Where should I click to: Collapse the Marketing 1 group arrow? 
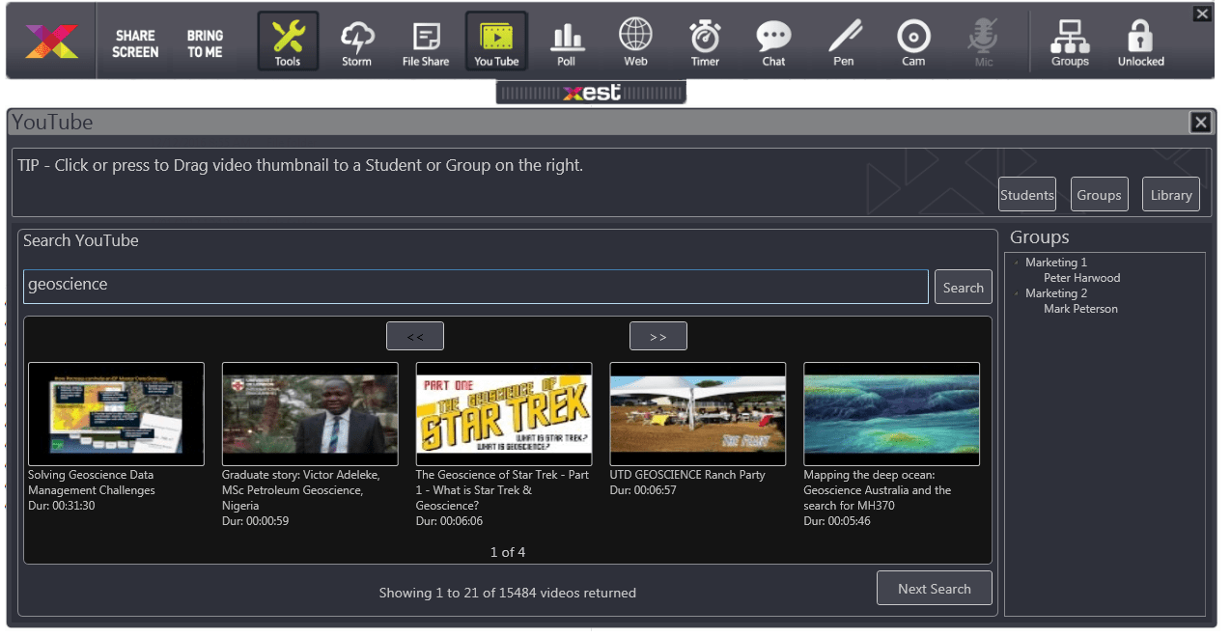click(1016, 263)
